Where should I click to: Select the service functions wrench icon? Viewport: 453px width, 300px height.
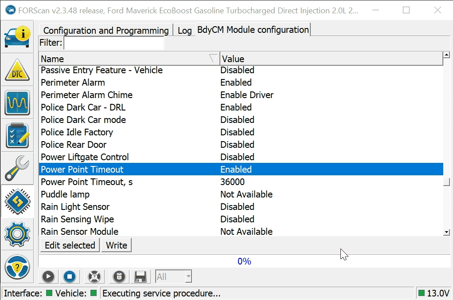[17, 168]
